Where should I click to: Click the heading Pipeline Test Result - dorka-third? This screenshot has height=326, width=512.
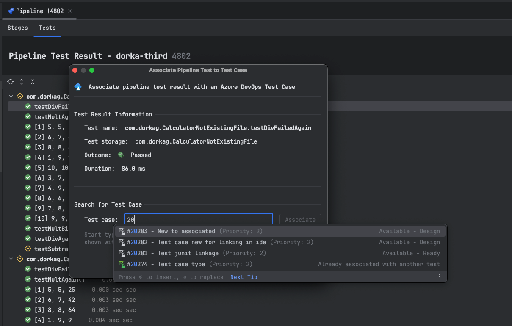(x=88, y=56)
